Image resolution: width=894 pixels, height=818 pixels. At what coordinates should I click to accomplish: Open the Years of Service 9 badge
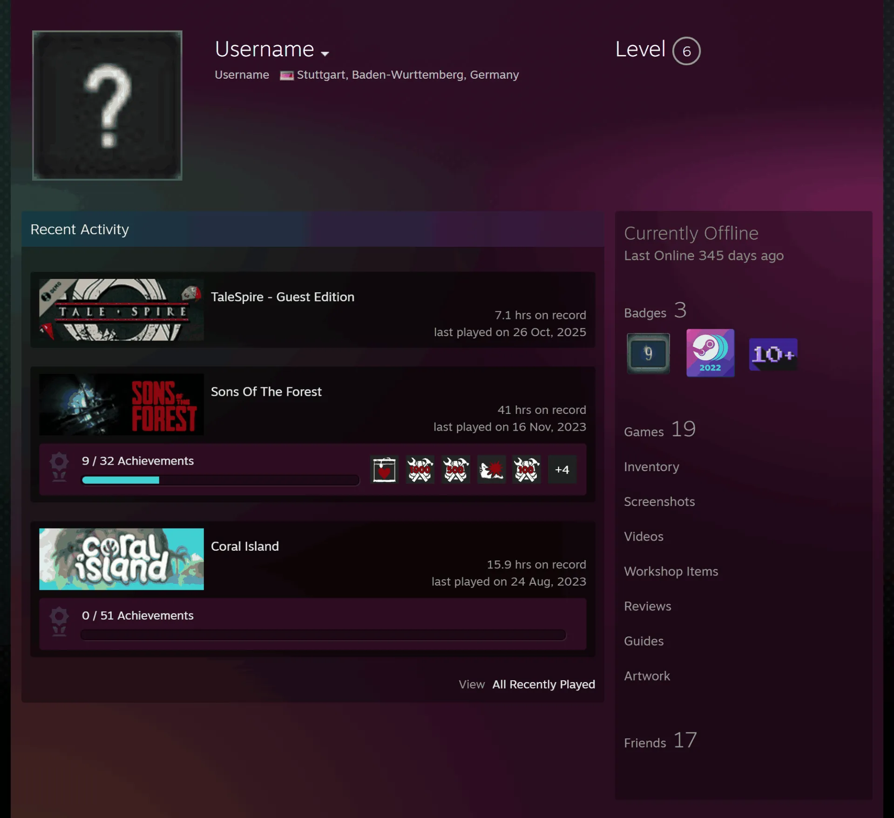coord(648,353)
